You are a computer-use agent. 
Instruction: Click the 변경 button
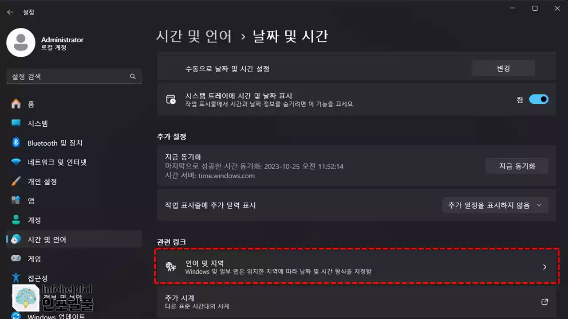(503, 69)
